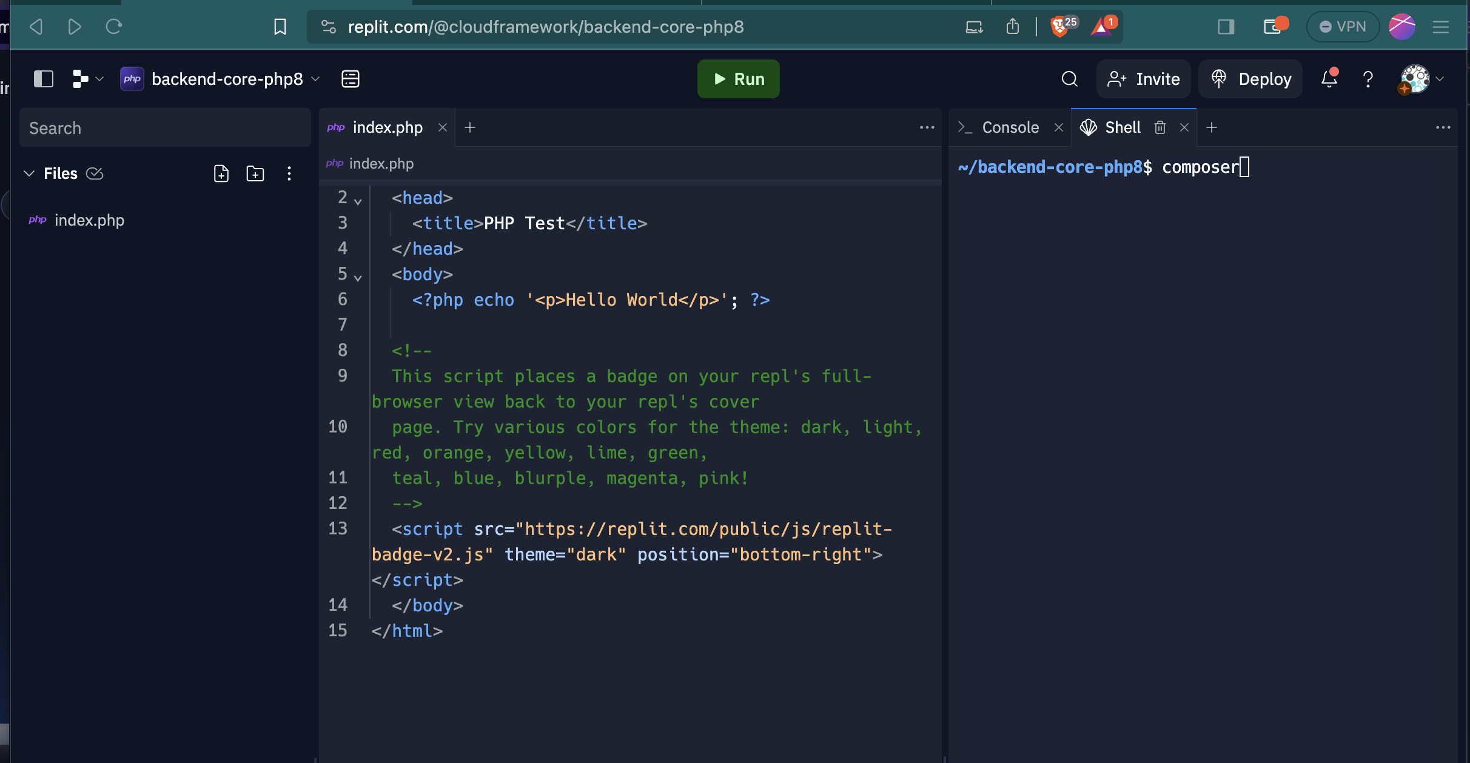
Task: Open the help question mark menu
Action: pos(1368,79)
